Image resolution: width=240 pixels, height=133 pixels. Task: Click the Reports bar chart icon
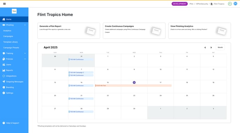pos(4,70)
